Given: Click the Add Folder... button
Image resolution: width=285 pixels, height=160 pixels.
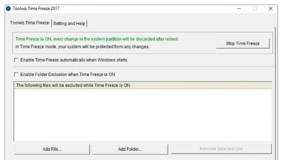Looking at the screenshot, I should [130, 149].
